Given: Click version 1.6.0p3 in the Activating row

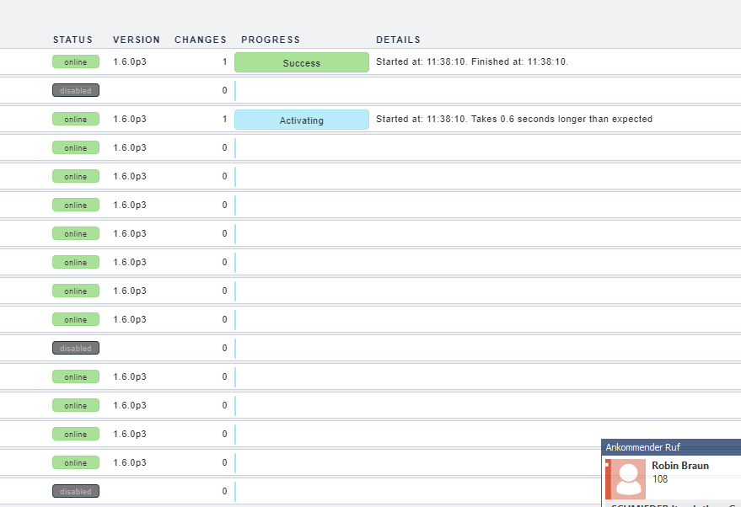Looking at the screenshot, I should tap(130, 120).
